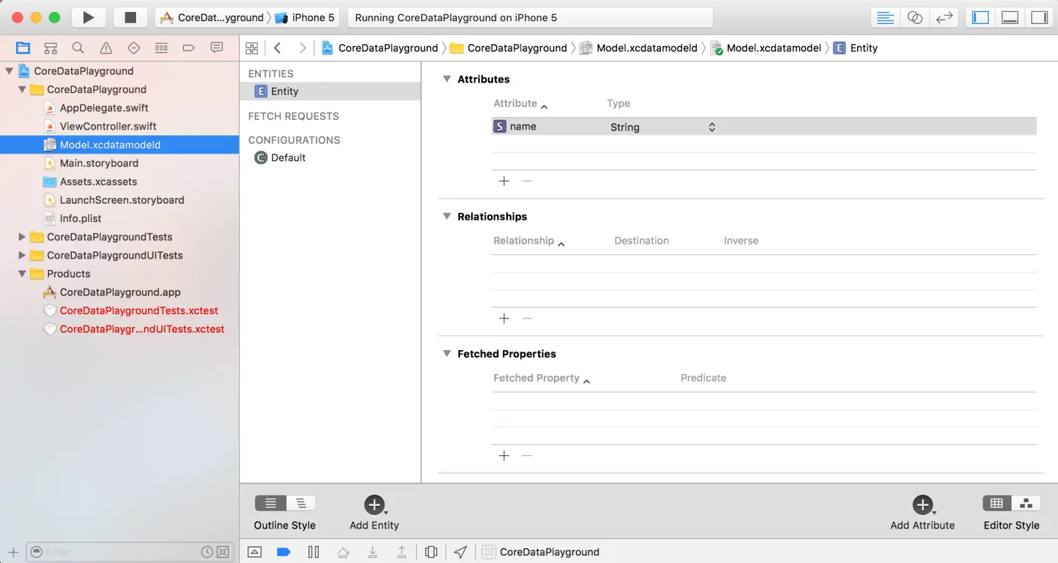
Task: Show the Assistant editor
Action: coord(915,18)
